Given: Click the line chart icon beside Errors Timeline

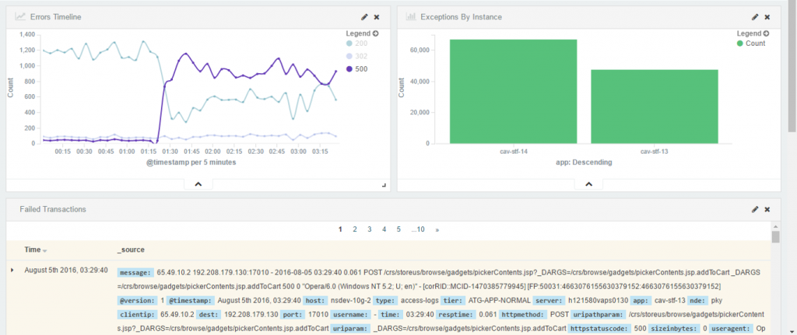Looking at the screenshot, I should point(19,17).
